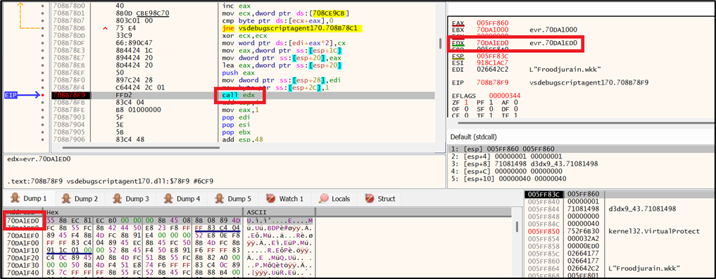Click the .text:708B78F9 vsdebugscriptagent170.dll info line
The height and width of the screenshot is (279, 716).
click(111, 182)
